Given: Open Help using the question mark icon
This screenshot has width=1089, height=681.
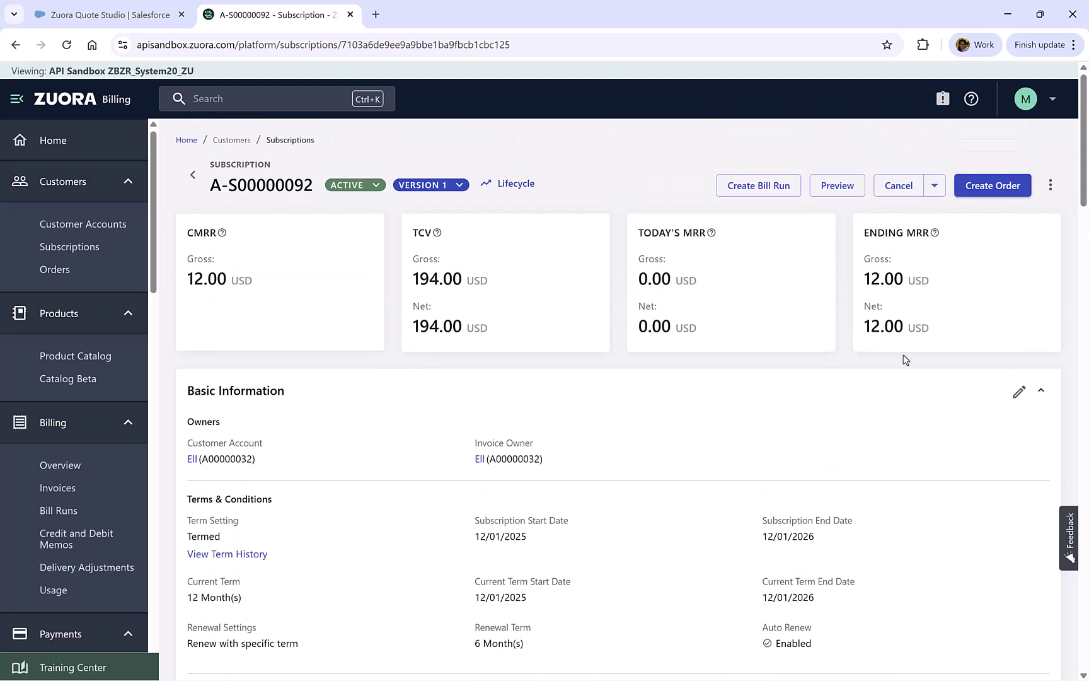Looking at the screenshot, I should pyautogui.click(x=971, y=98).
